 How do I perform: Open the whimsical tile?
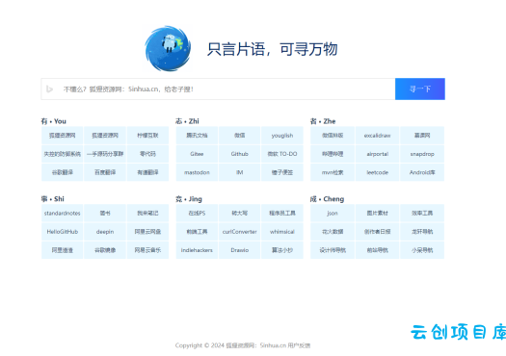point(282,232)
